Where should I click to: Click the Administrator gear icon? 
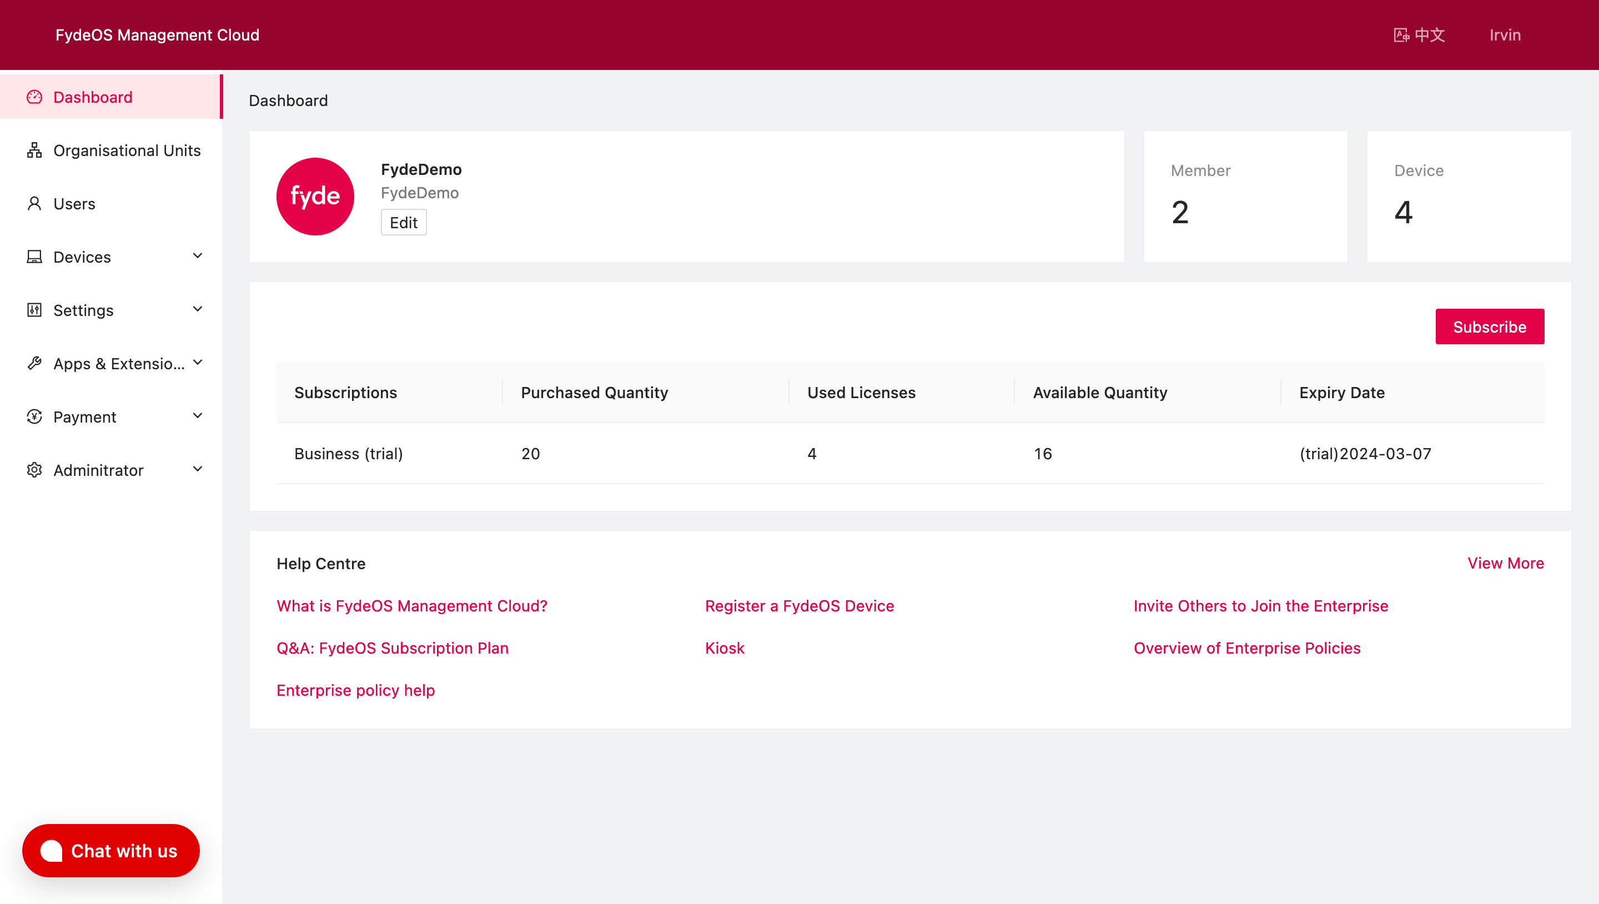point(34,470)
